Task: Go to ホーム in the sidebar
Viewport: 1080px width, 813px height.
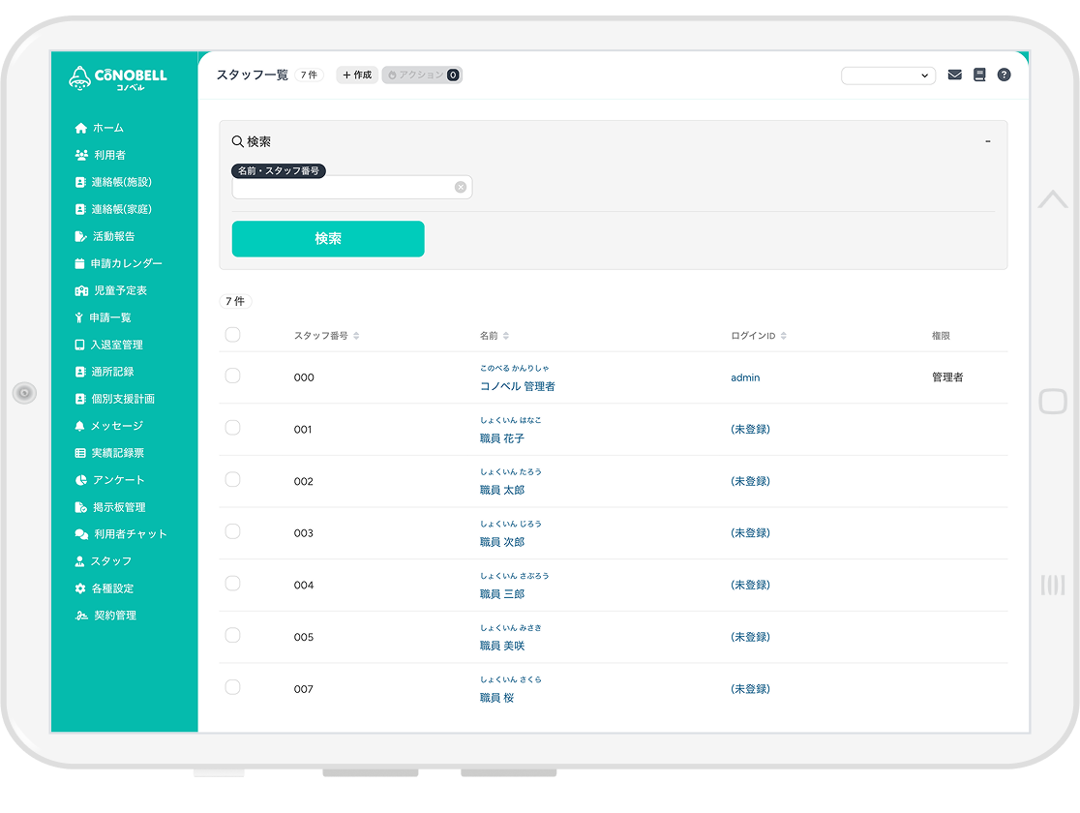Action: (107, 128)
